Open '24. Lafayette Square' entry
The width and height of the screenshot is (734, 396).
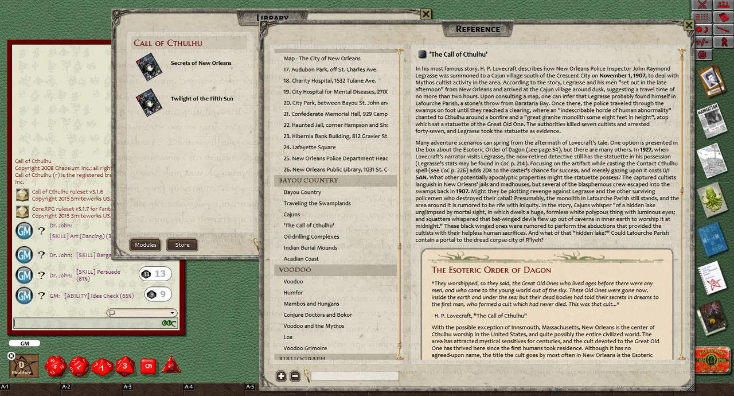coord(310,147)
